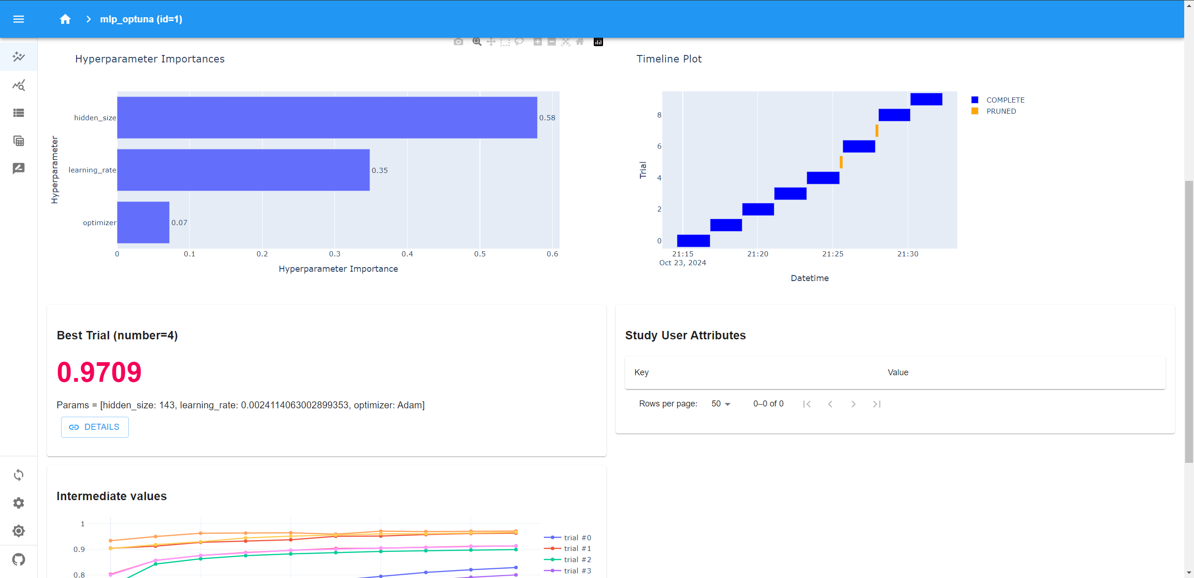Screen dimensions: 1194x578
Task: Click the reload sync icon in the sidebar
Action: [x=19, y=475]
